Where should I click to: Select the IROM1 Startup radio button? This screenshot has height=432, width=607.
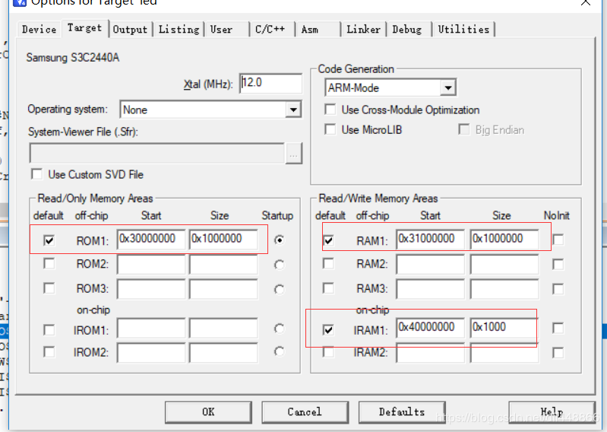279,329
